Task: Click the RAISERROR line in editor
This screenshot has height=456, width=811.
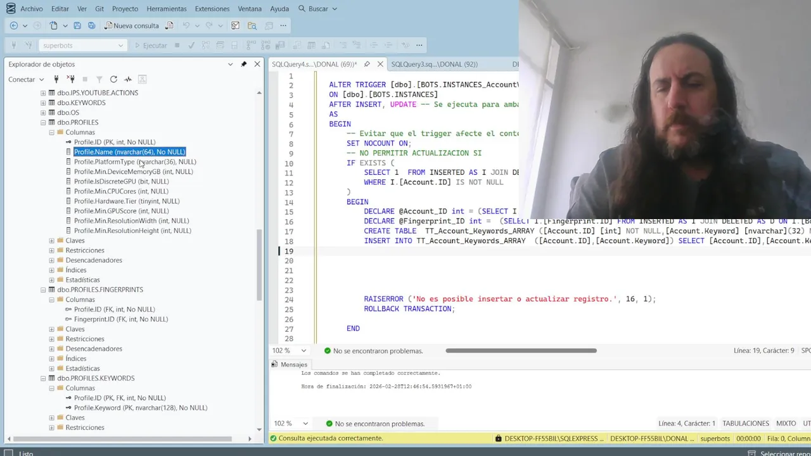Action: (x=509, y=299)
